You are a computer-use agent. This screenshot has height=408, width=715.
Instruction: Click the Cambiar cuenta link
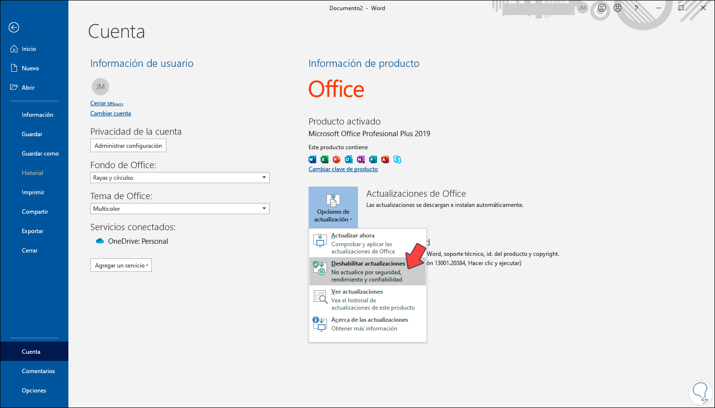coord(111,113)
